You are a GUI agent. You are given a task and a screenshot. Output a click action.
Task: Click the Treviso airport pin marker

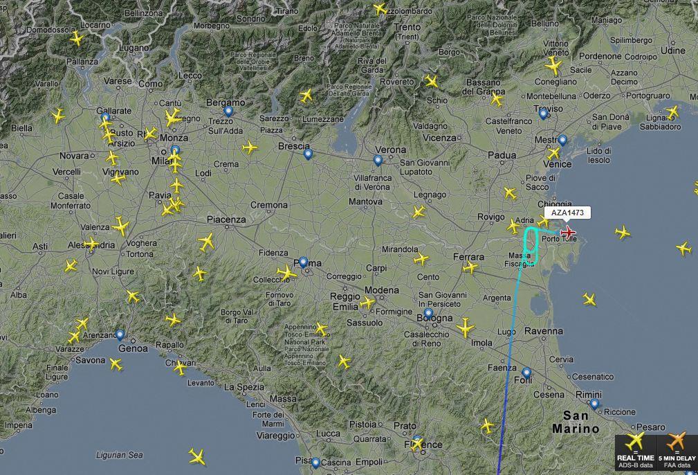click(x=543, y=114)
